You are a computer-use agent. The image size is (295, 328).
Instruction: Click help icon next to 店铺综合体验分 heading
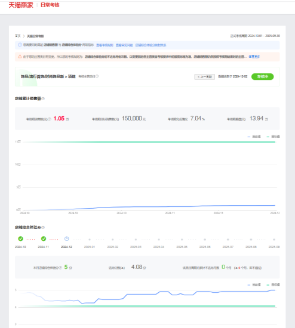43,227
